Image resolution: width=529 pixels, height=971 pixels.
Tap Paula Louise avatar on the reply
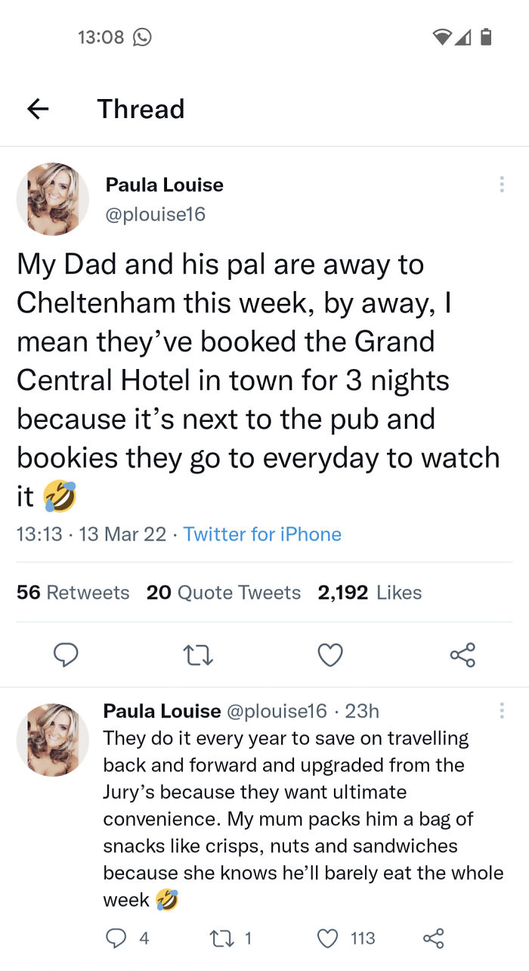[x=52, y=740]
